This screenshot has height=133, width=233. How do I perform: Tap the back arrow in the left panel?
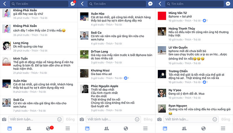5,4
